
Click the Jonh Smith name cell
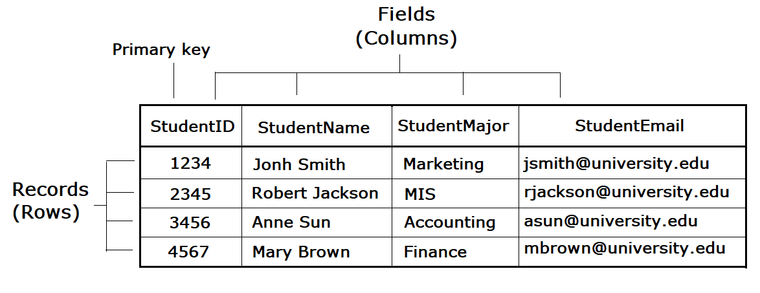point(298,164)
